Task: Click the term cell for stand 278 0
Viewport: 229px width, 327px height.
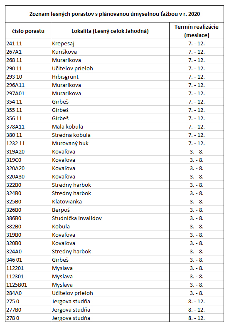Action: pos(197,318)
